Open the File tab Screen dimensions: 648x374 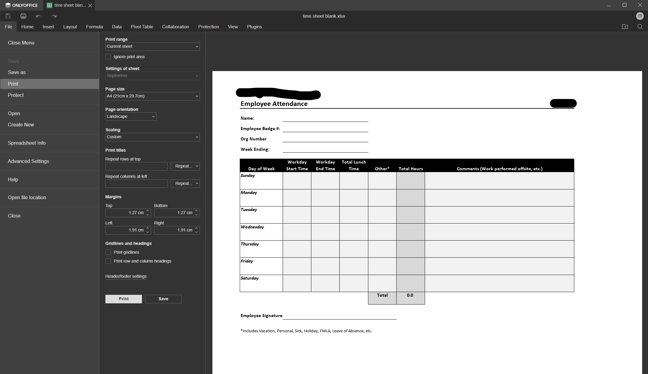[9, 27]
